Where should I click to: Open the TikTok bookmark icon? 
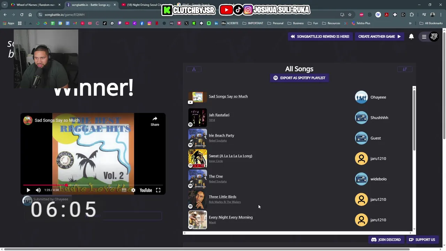tap(105, 23)
